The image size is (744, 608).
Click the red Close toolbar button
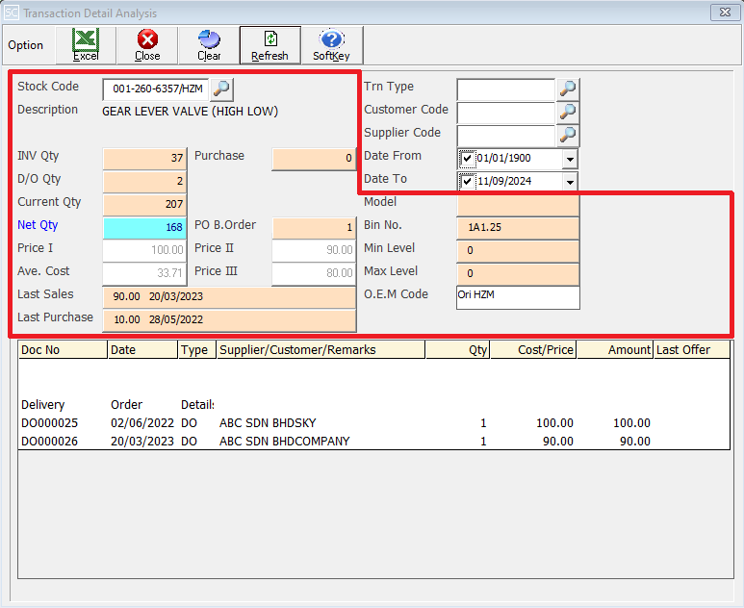point(147,45)
